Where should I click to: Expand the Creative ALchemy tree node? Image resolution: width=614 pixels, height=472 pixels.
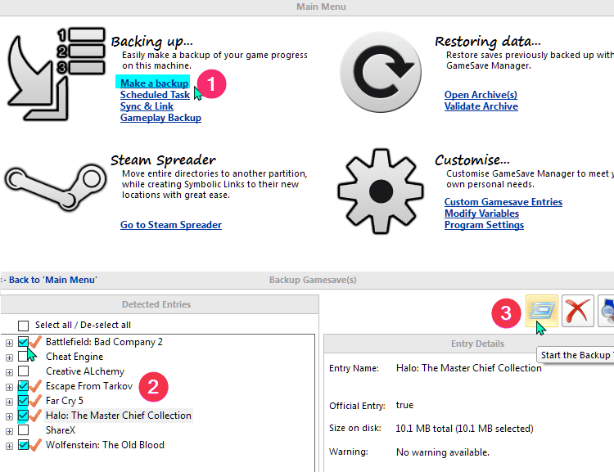pos(9,372)
